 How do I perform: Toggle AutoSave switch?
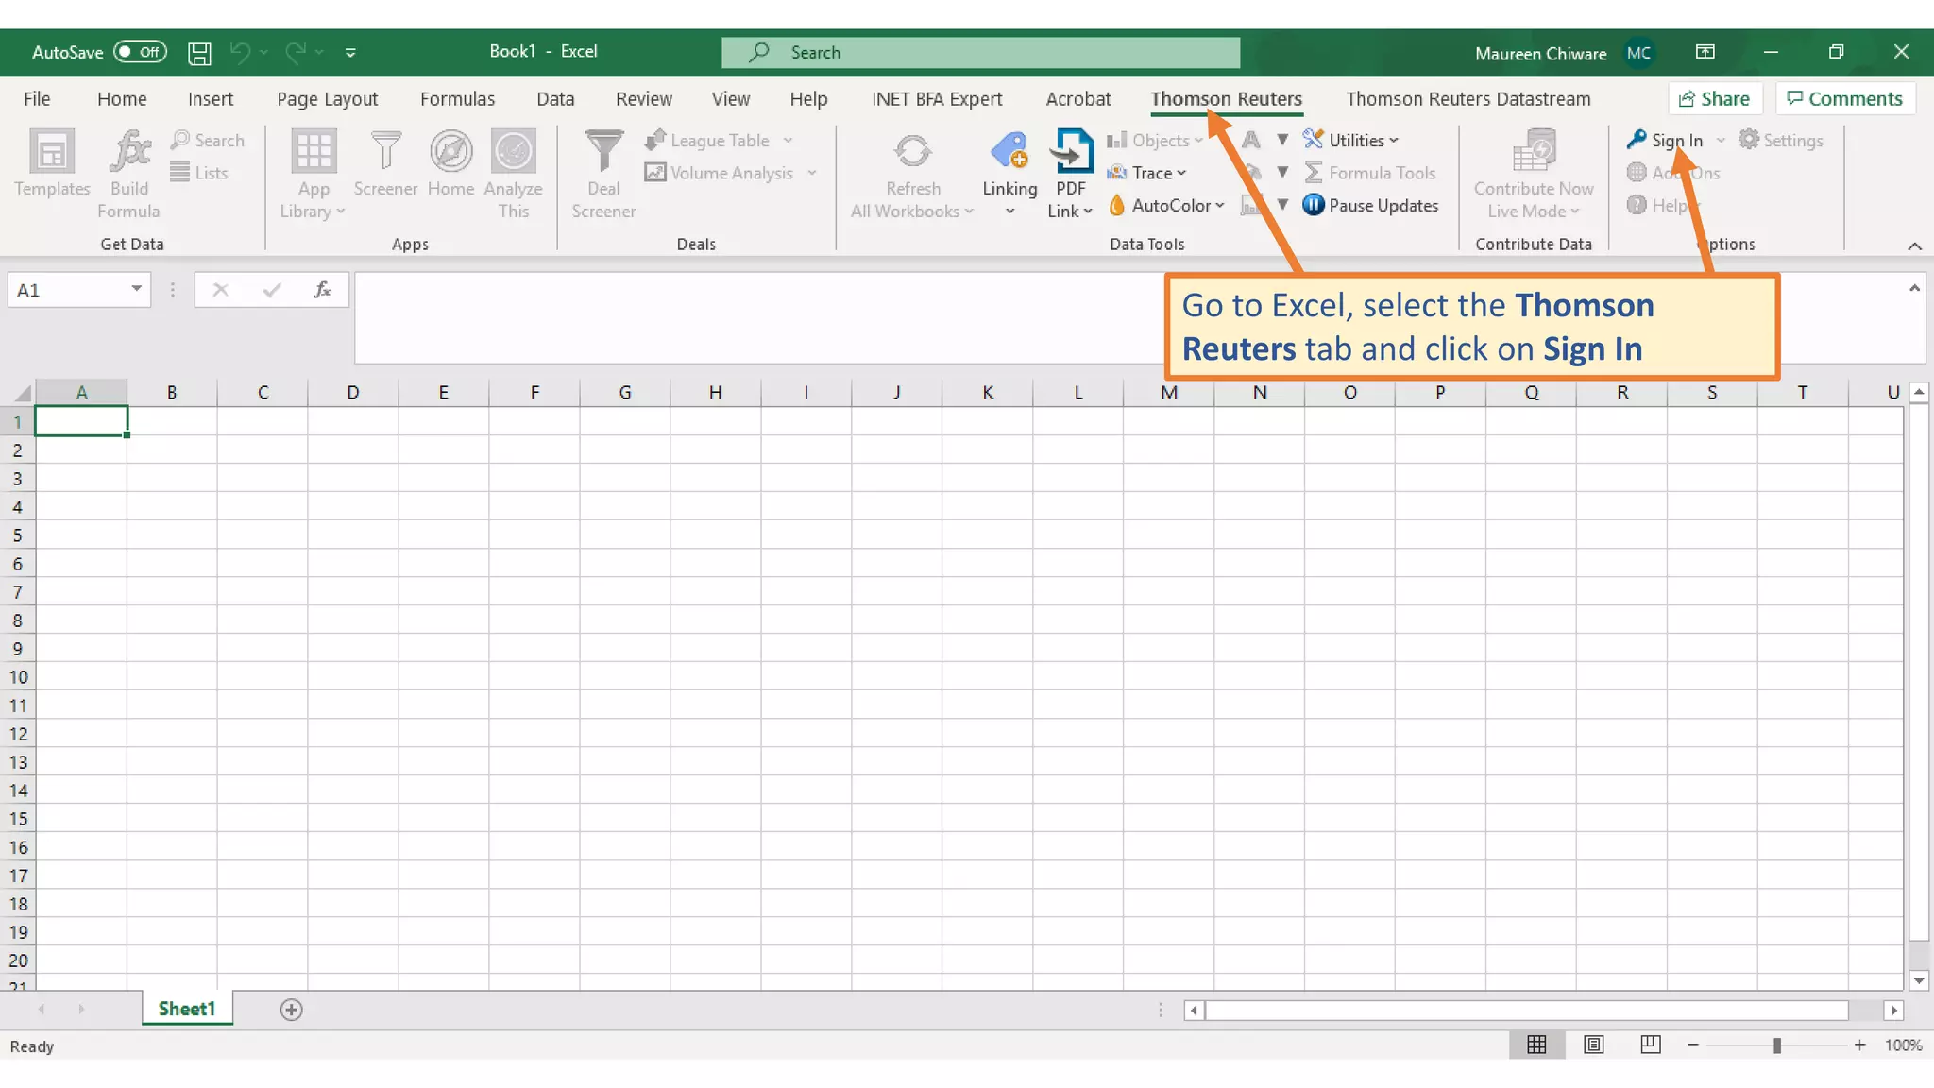[140, 52]
